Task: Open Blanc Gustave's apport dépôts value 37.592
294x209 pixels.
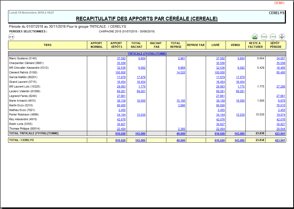Action: [x=121, y=59]
